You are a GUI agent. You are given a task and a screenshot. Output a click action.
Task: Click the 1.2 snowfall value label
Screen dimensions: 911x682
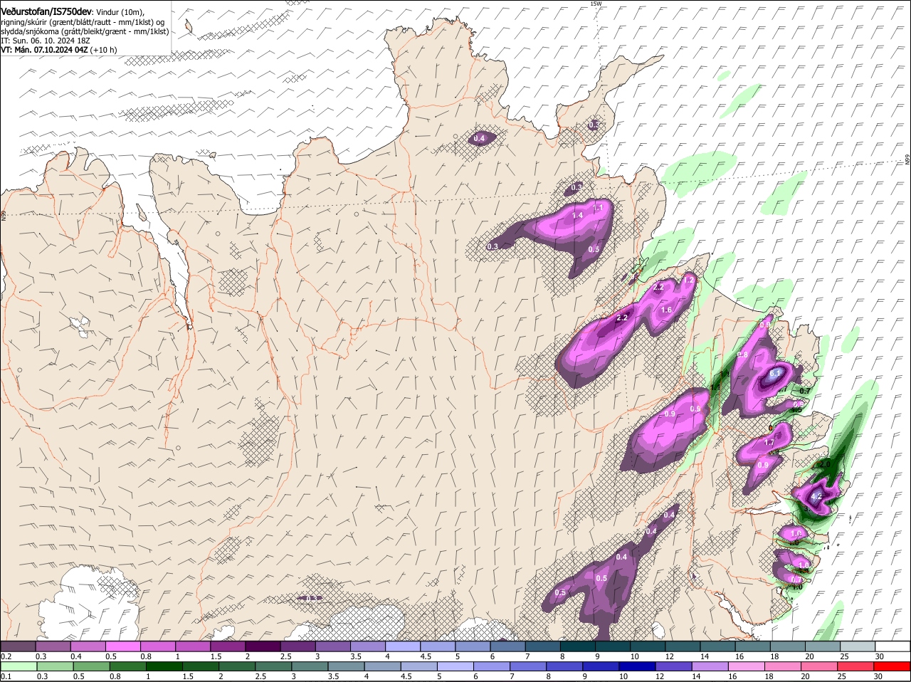tap(688, 280)
